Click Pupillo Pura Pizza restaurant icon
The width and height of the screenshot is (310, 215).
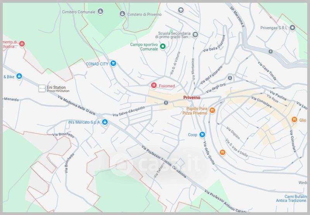212,111
